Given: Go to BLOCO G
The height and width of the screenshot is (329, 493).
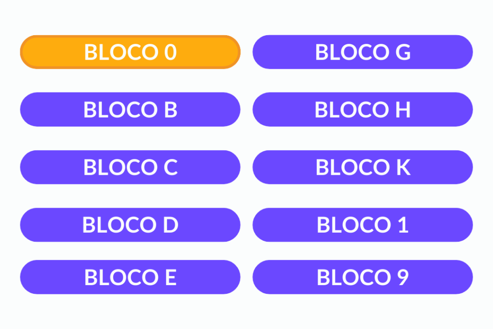Looking at the screenshot, I should pyautogui.click(x=363, y=52).
